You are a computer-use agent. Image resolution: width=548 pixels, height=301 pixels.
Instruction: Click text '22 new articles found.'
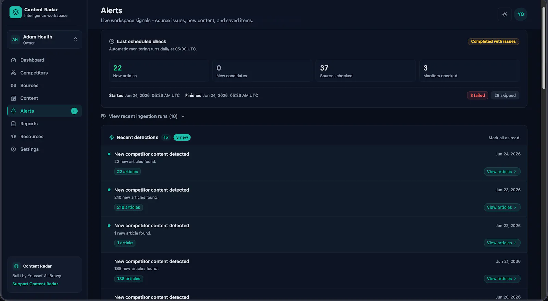[135, 162]
